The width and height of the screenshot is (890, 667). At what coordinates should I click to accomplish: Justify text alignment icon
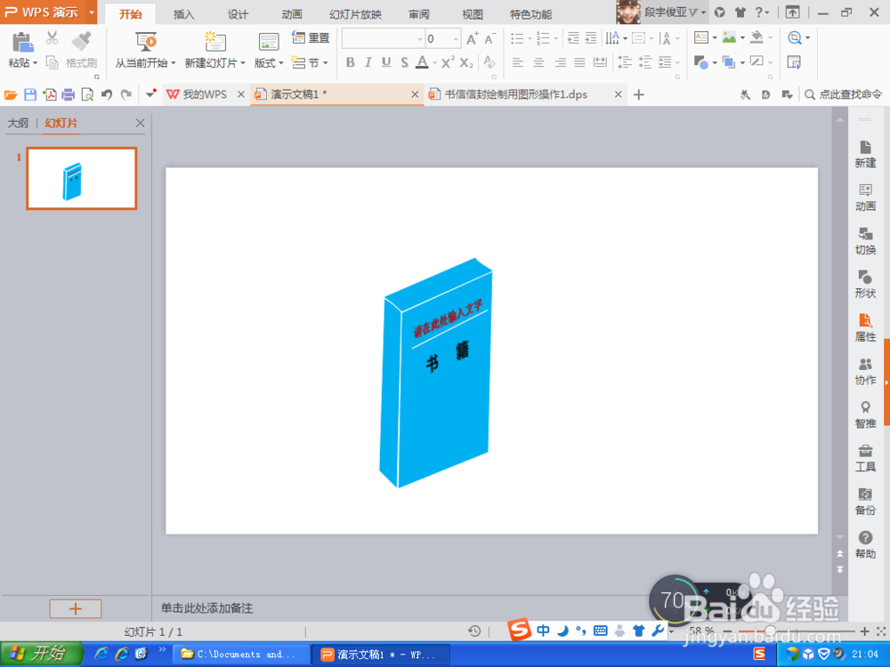[579, 62]
